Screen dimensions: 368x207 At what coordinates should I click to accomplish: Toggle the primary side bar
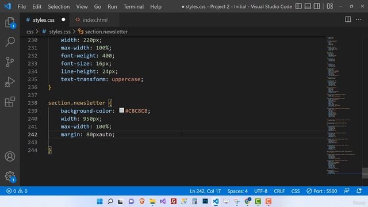298,6
